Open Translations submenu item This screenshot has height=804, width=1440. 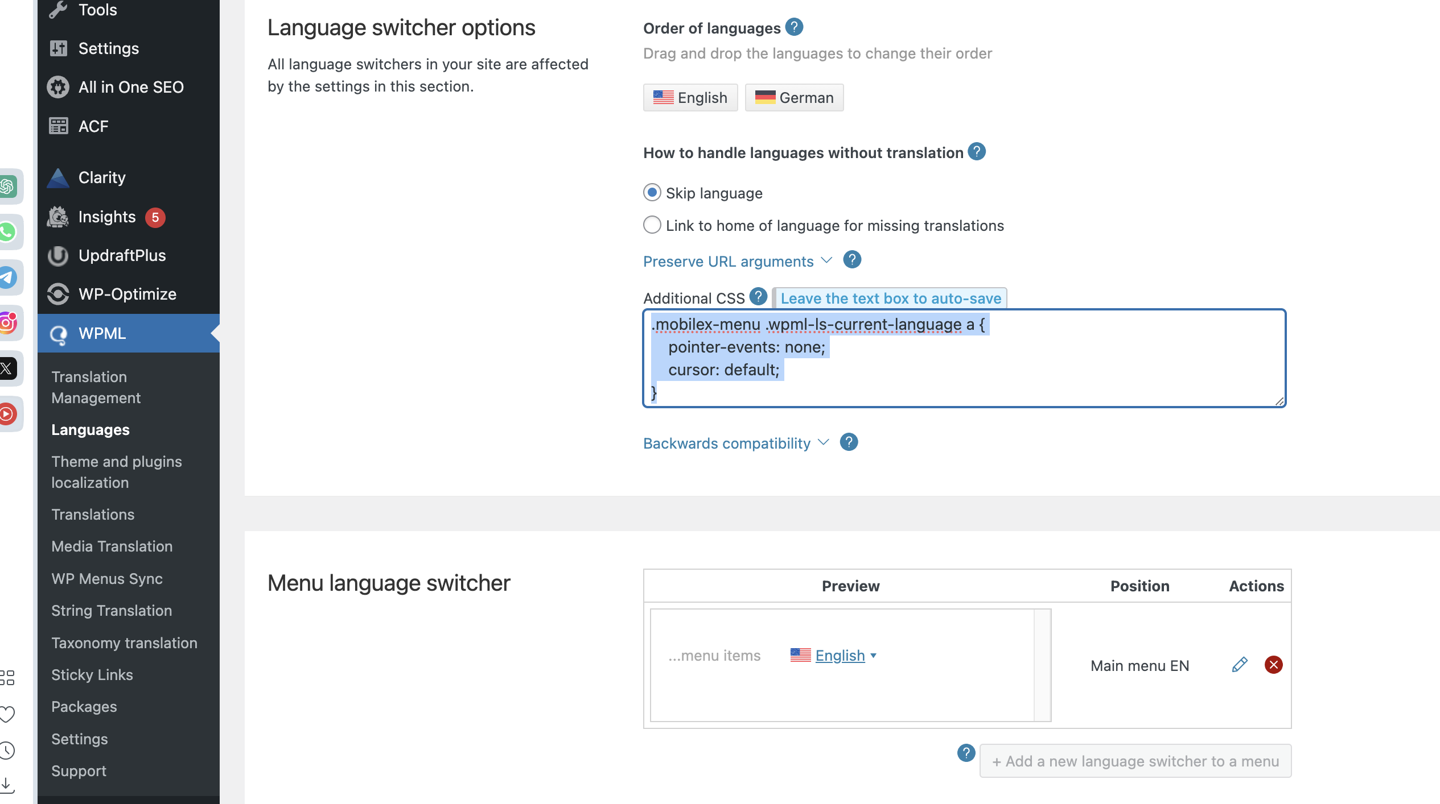tap(93, 515)
